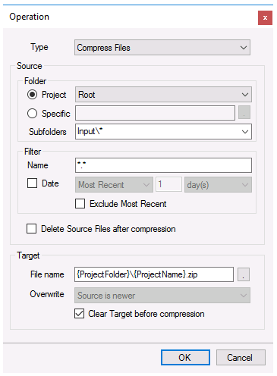Screen dimensions: 277x376
Task: Click the Delete Source Files label text
Action: coord(109,229)
